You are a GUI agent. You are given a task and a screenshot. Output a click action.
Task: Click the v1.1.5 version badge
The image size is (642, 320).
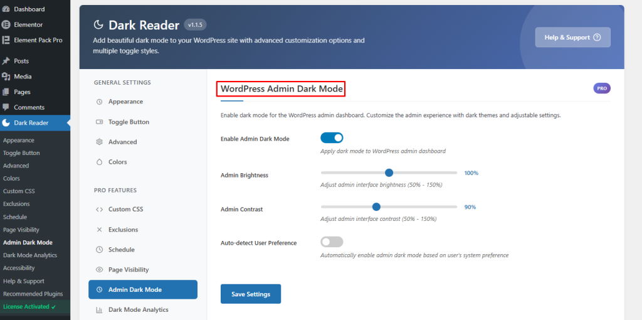click(196, 25)
